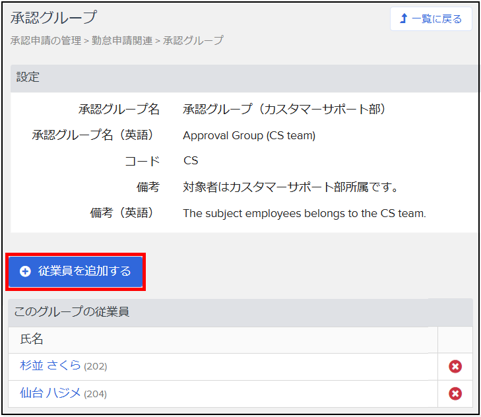Click the Japanese 備考 text about カスタマーサポート部
Image resolution: width=481 pixels, height=417 pixels.
pyautogui.click(x=291, y=187)
